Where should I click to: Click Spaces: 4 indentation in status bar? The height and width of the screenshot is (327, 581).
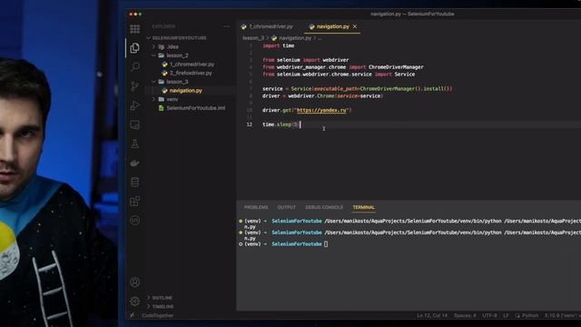coord(465,315)
